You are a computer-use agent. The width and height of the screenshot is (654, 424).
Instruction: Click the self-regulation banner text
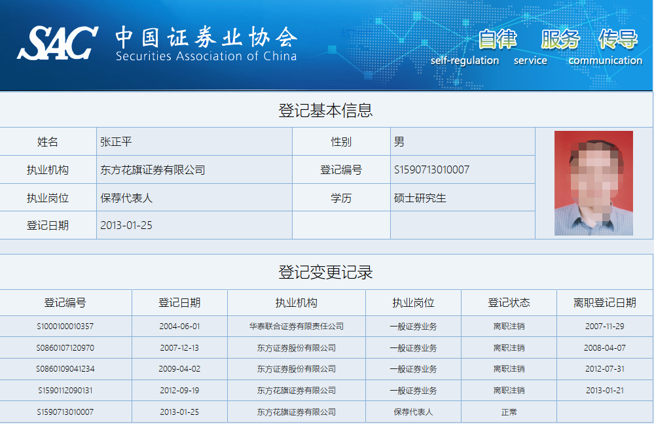(x=465, y=60)
